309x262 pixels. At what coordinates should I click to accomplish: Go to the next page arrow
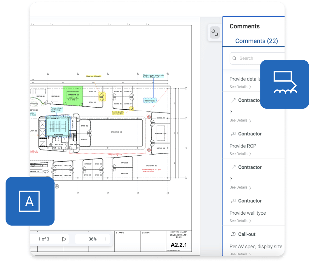(64, 239)
